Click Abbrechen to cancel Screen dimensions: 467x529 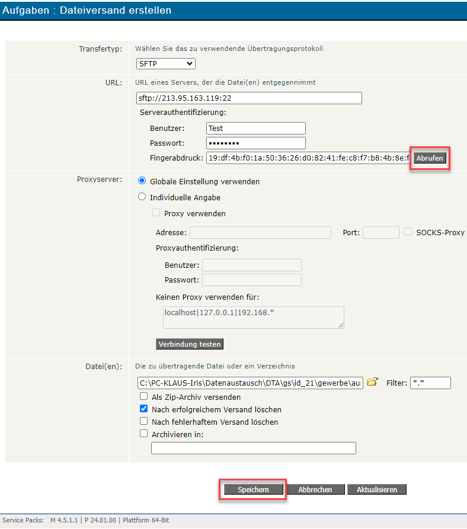pos(315,490)
